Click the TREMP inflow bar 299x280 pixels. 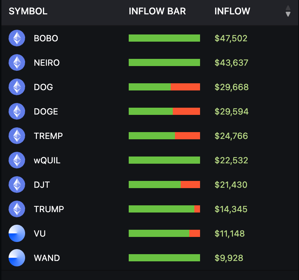coord(164,136)
